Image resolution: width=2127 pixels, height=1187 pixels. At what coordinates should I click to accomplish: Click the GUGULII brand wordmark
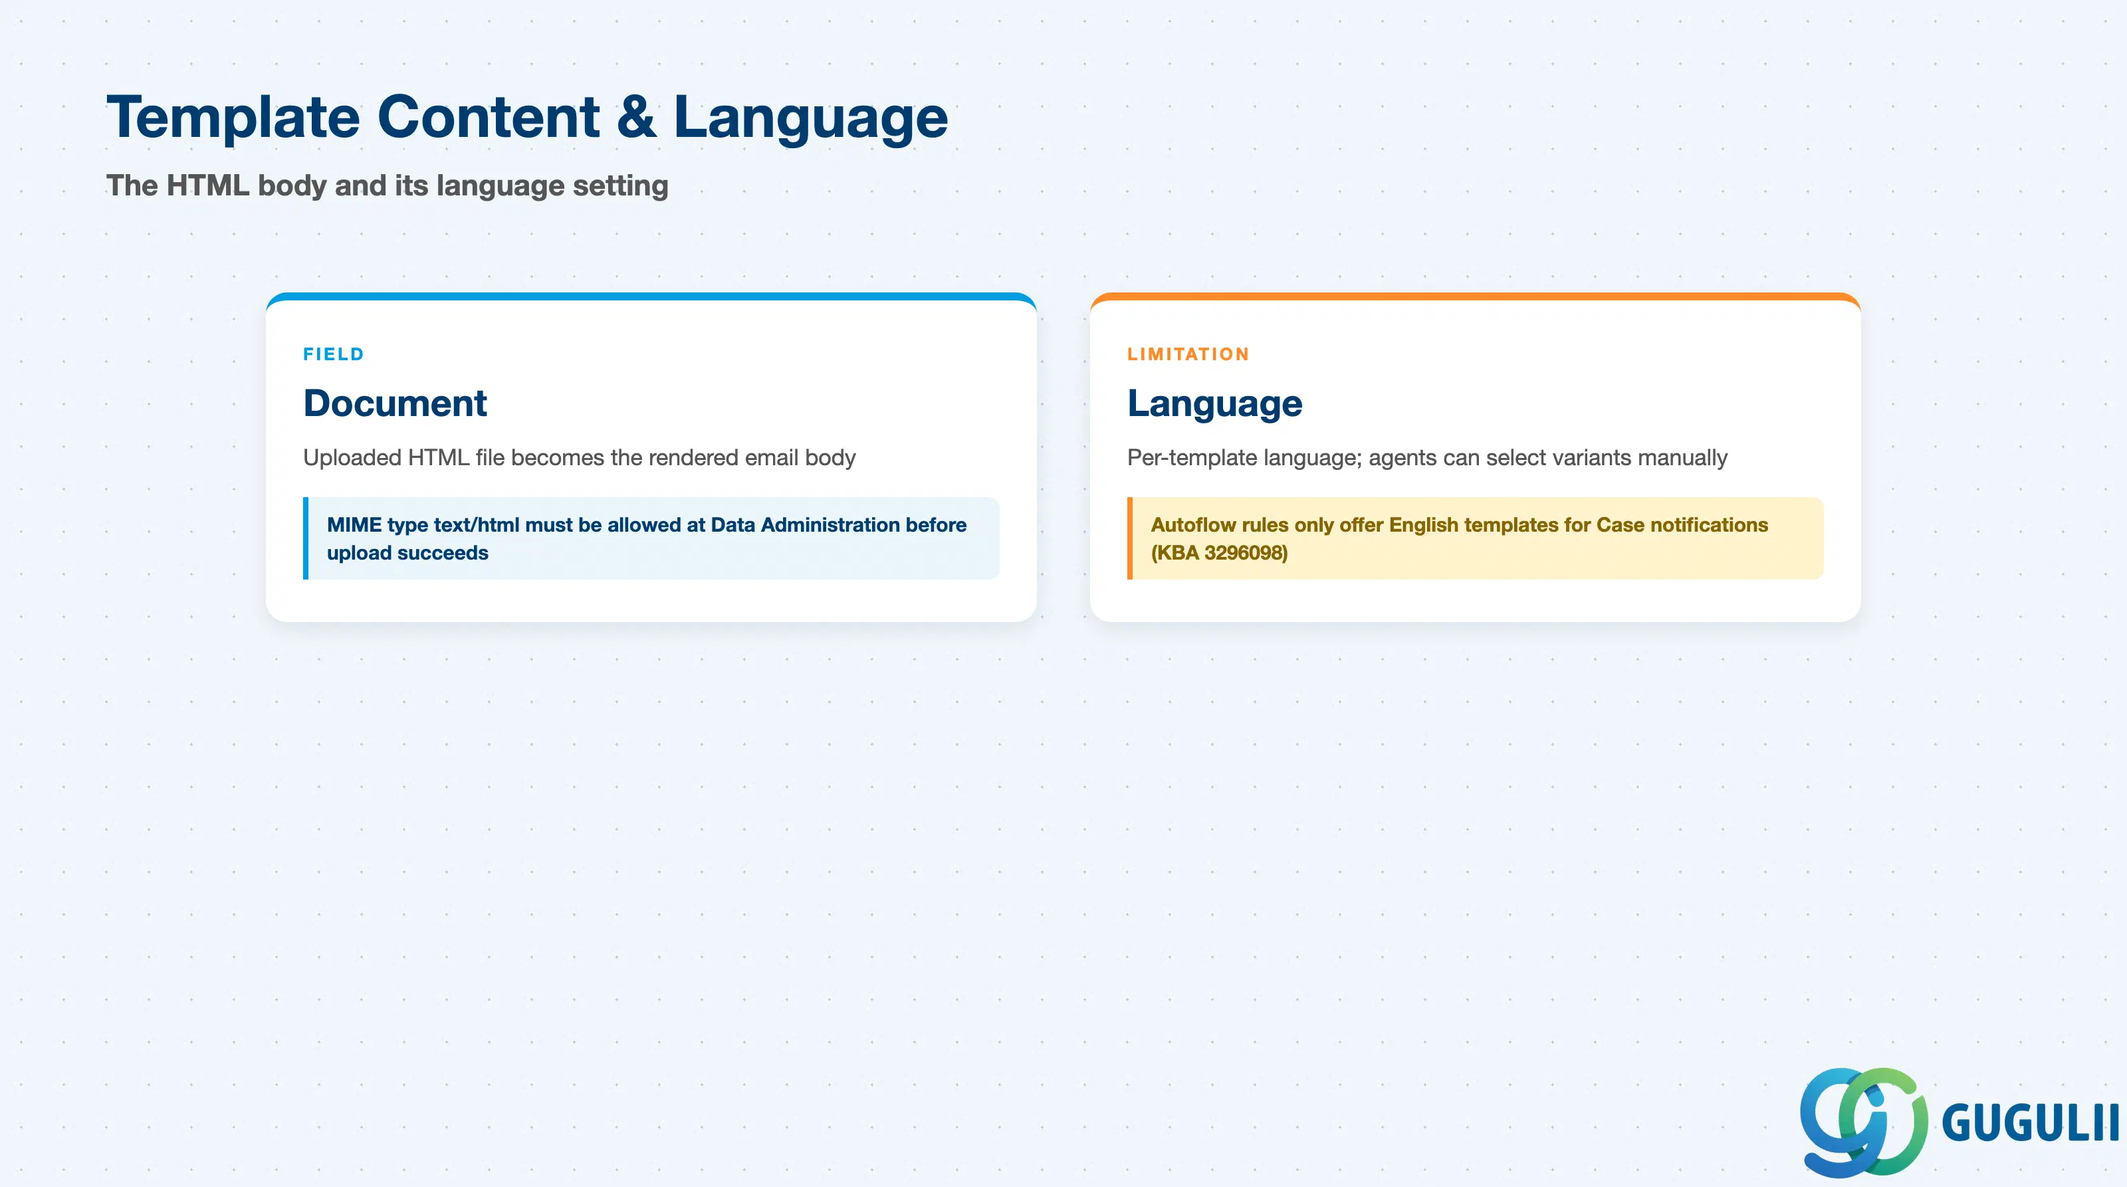(2031, 1123)
